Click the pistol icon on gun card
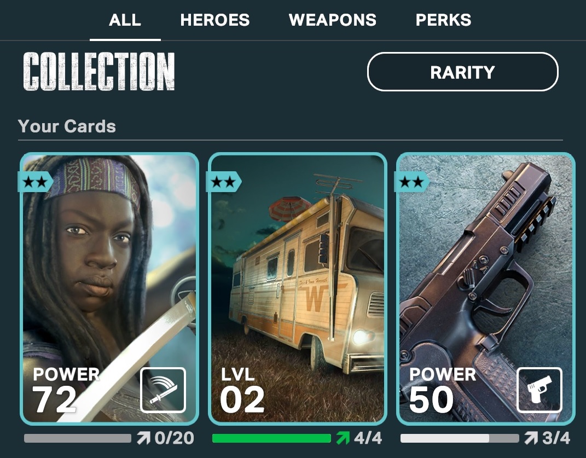 point(539,390)
